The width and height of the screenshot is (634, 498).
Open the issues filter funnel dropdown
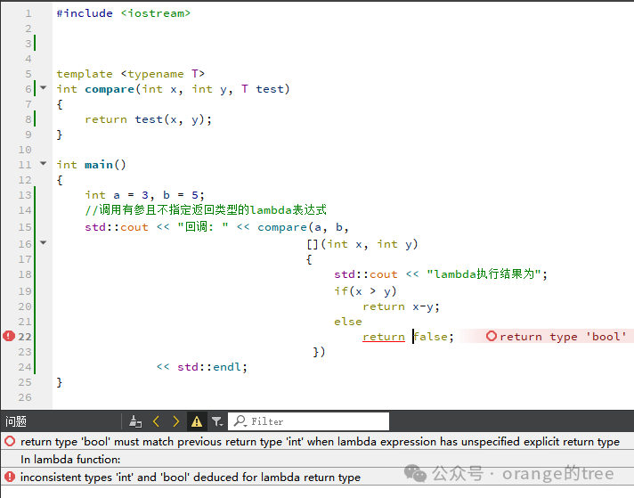tap(217, 421)
